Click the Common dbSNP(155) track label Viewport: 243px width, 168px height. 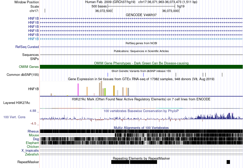point(23,75)
